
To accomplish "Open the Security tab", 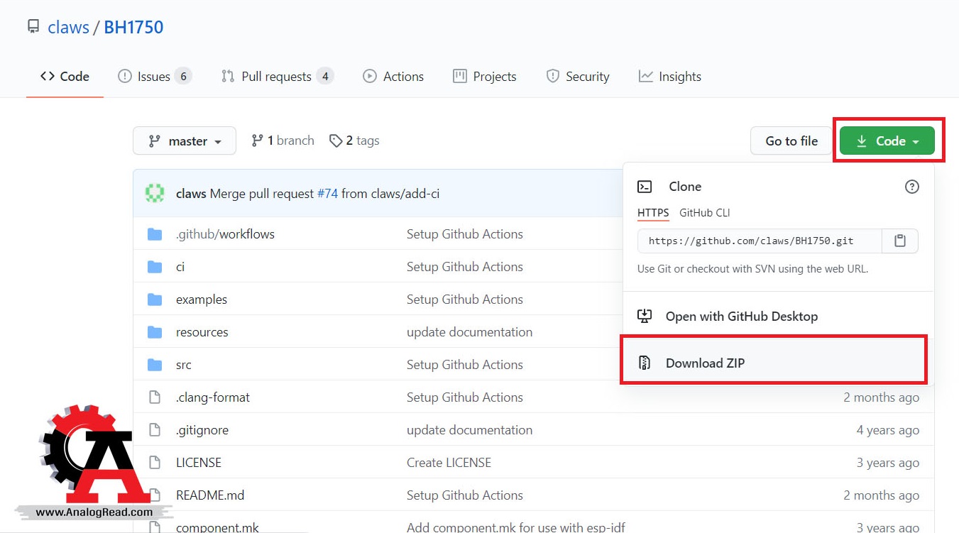I will click(578, 77).
